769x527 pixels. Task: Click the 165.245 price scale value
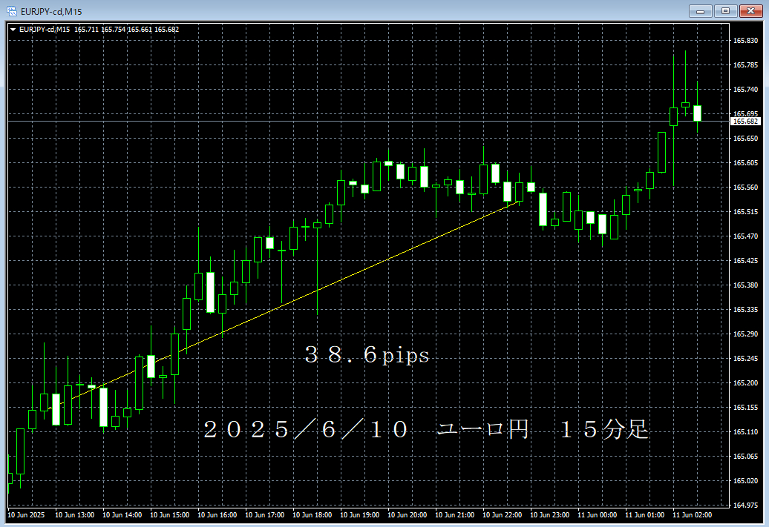(x=745, y=359)
